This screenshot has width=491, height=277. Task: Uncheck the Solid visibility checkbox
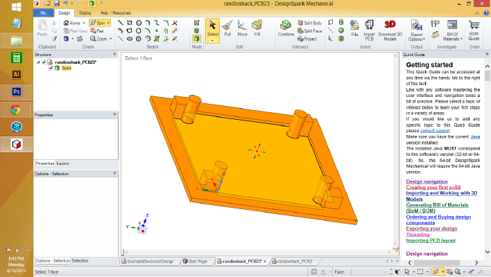[51, 68]
